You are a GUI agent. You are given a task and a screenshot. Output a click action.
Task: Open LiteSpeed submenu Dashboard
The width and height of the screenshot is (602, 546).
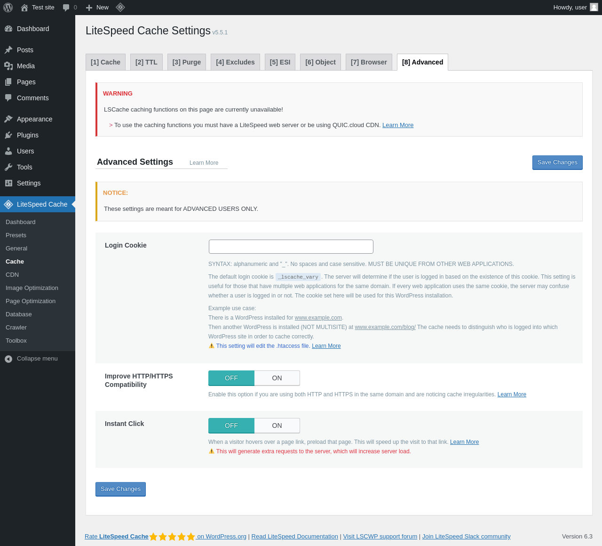38,222
